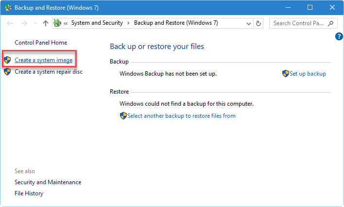Viewport: 344px width, 207px height.
Task: Click the Backup and Restore icon in address bar
Action: pos(57,23)
